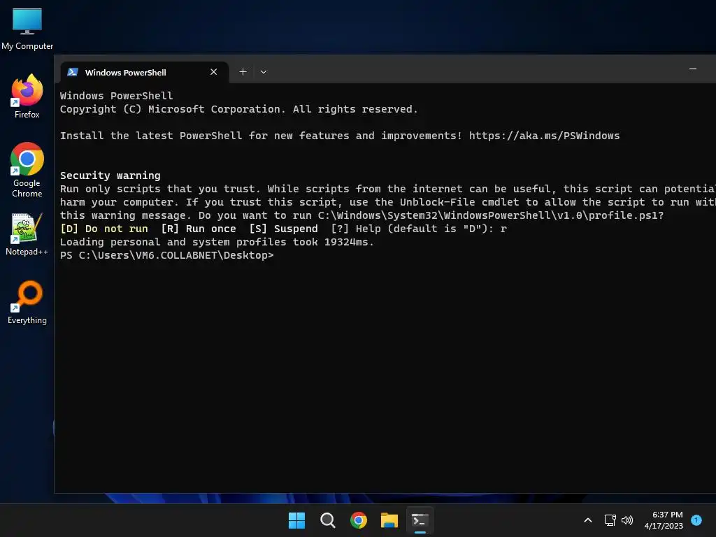Click the "Security warning" heading text

click(x=110, y=176)
